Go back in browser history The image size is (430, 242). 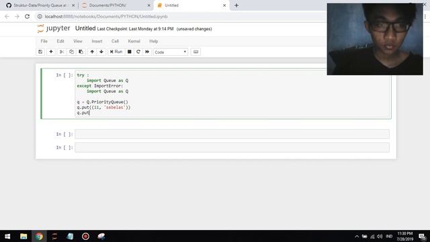(7, 16)
